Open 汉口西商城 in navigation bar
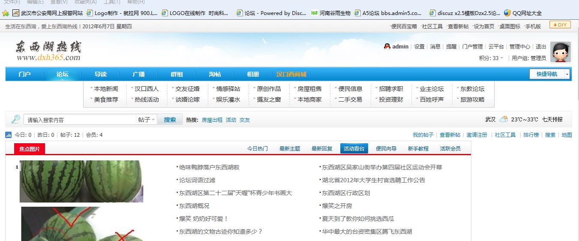Screen dimensions: 579x241 [x=291, y=74]
